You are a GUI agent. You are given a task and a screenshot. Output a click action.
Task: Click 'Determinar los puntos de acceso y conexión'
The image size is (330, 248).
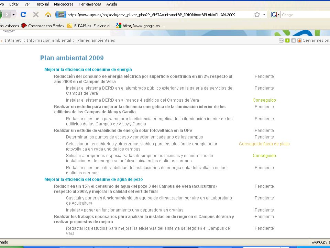134,137
